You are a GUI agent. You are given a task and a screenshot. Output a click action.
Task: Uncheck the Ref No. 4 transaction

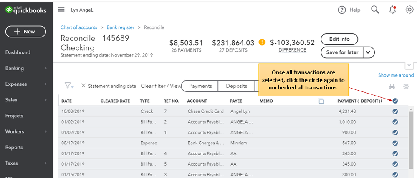[395, 153]
